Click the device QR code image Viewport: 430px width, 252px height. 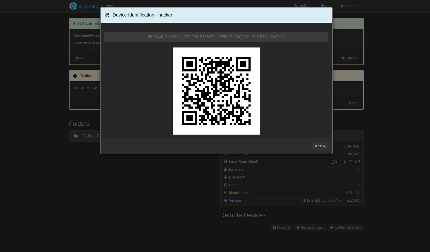point(216,91)
